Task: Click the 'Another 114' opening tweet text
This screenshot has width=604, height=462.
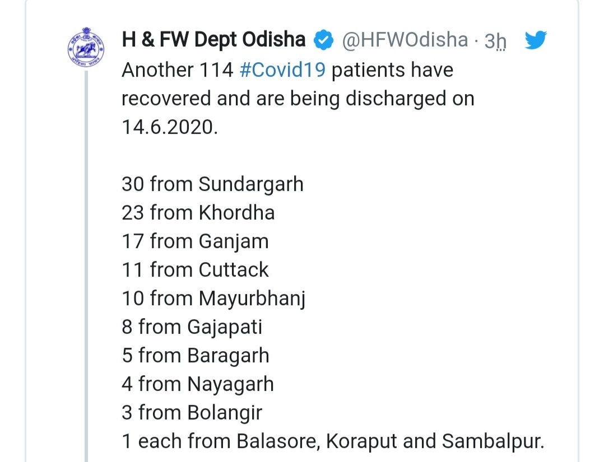Action: point(178,70)
